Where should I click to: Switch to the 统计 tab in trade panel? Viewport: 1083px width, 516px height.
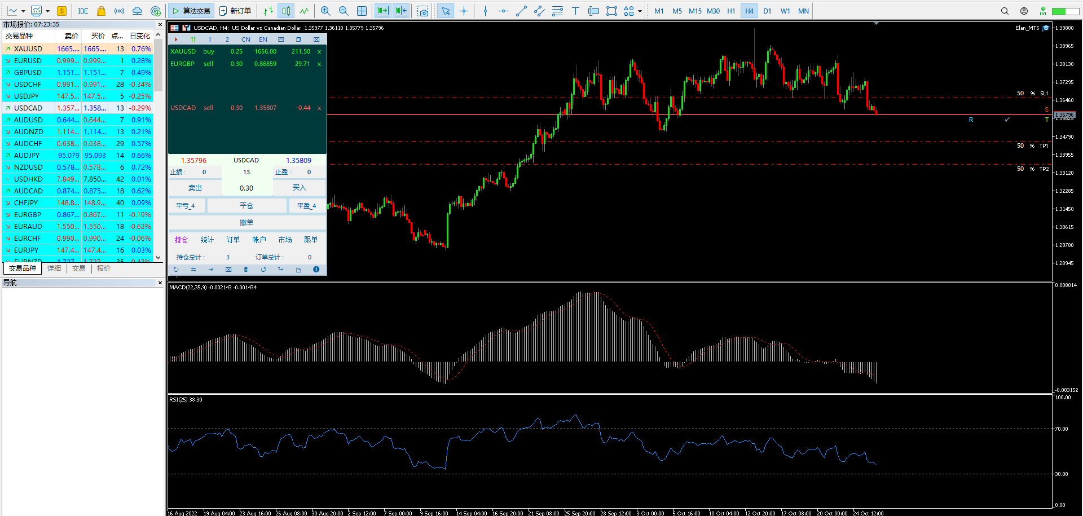(x=207, y=240)
